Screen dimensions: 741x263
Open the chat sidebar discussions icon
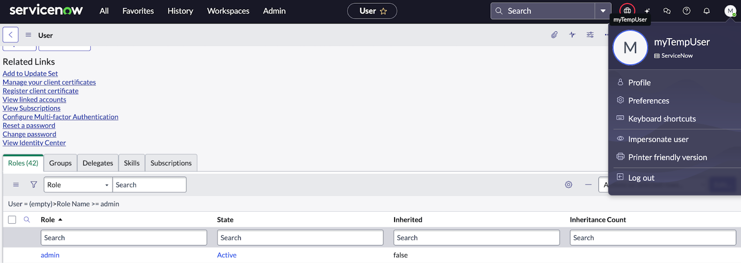tap(667, 11)
